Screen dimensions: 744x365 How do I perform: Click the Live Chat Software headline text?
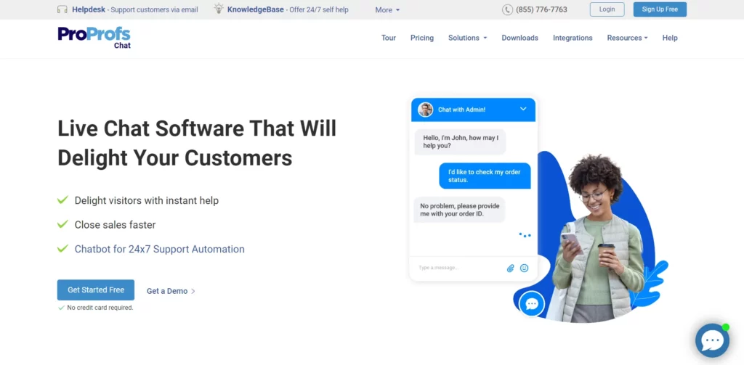point(197,143)
